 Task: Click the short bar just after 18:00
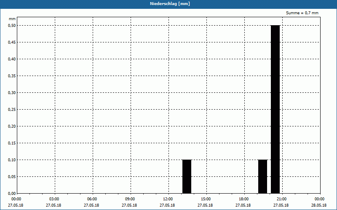[x=262, y=176]
